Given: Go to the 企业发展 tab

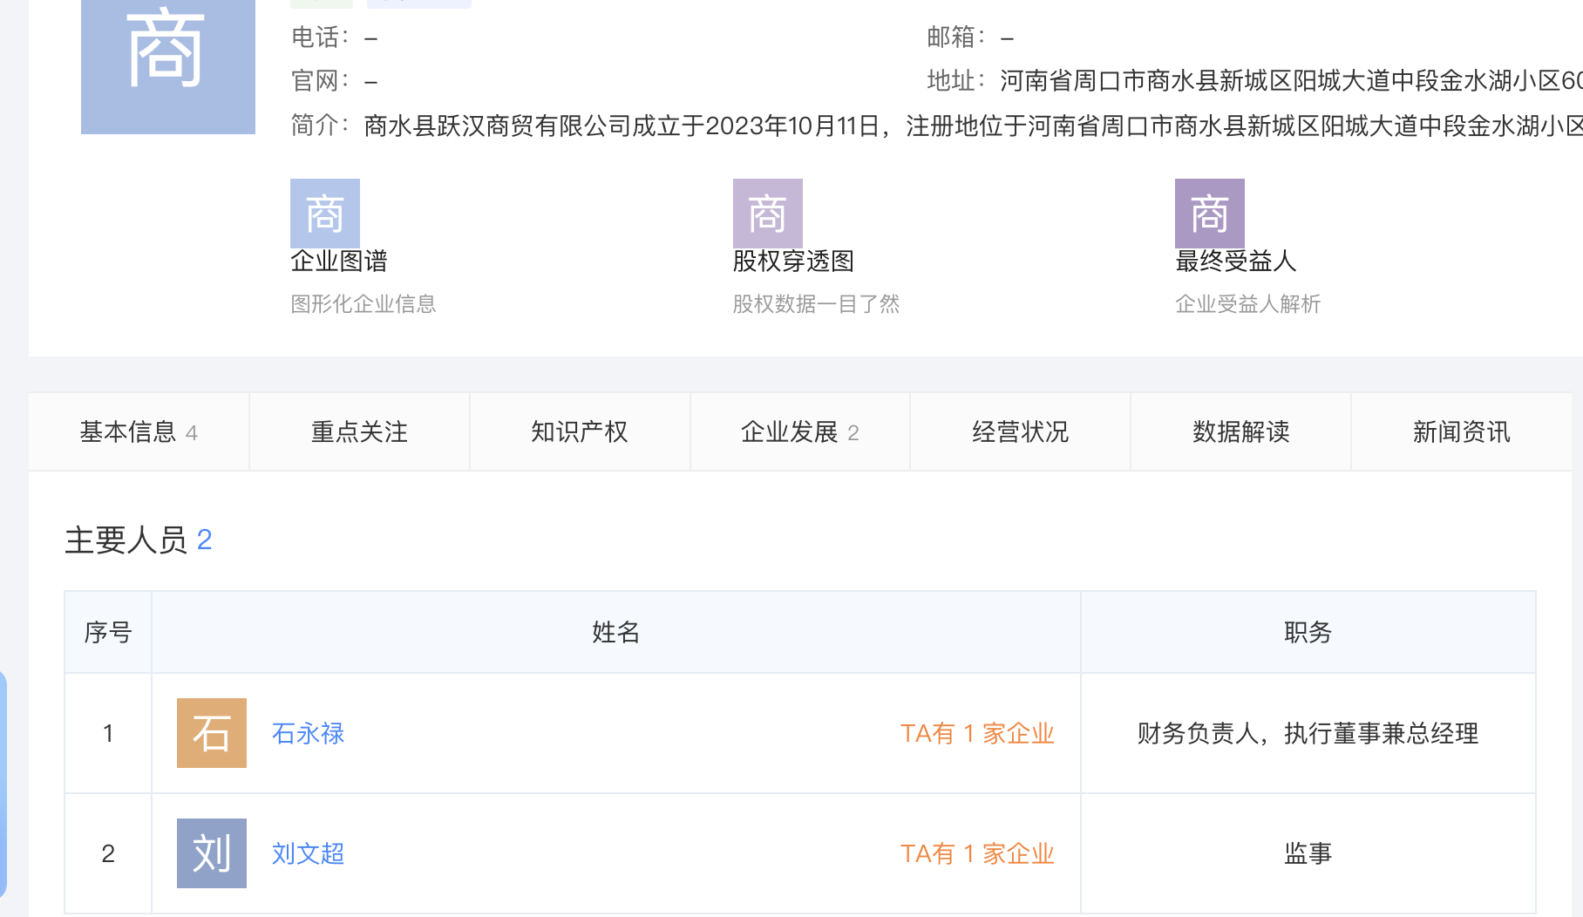Looking at the screenshot, I should click(x=799, y=432).
